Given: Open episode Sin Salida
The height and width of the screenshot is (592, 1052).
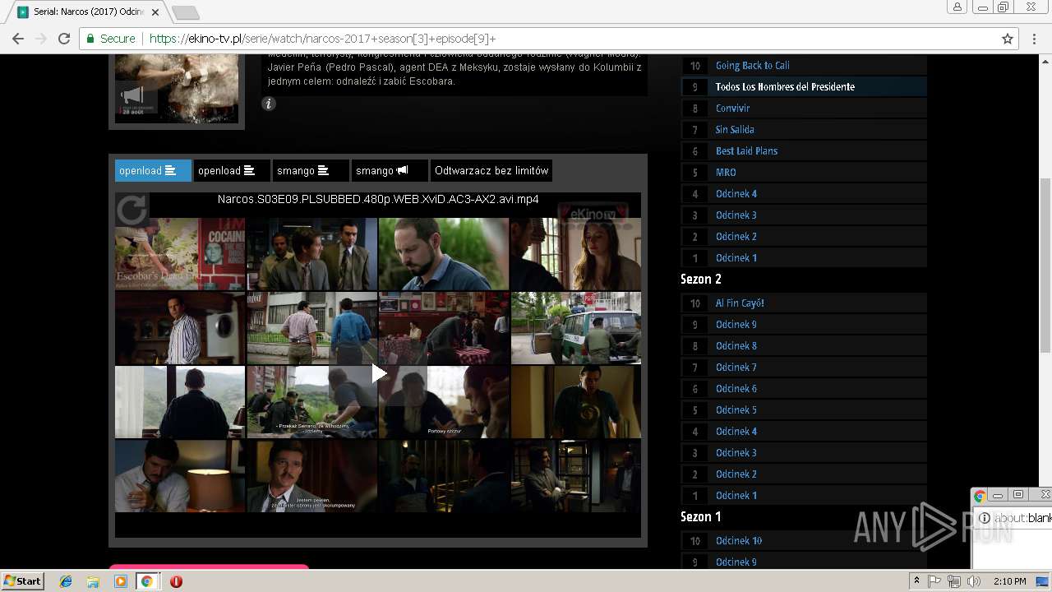Looking at the screenshot, I should pos(735,129).
